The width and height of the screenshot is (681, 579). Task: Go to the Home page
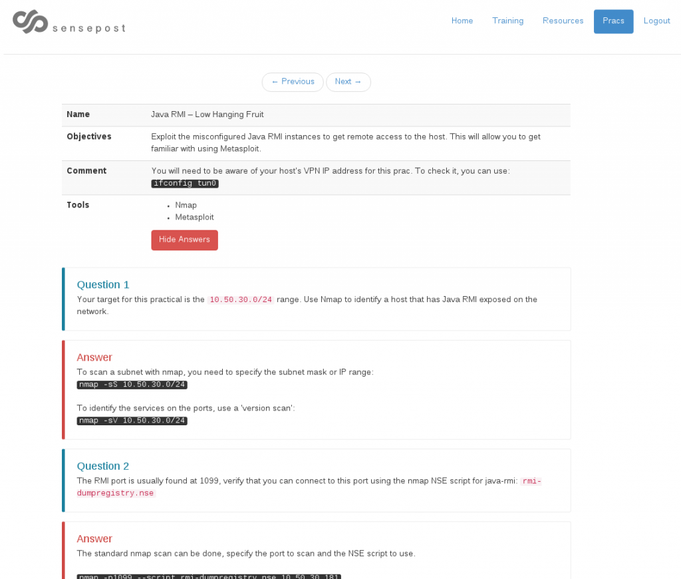click(462, 21)
